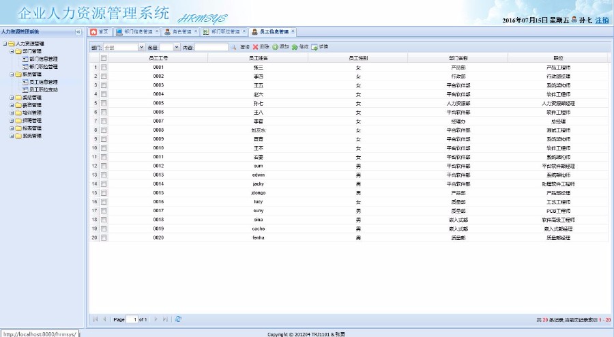
Task: Click the page number input box
Action: pos(132,319)
